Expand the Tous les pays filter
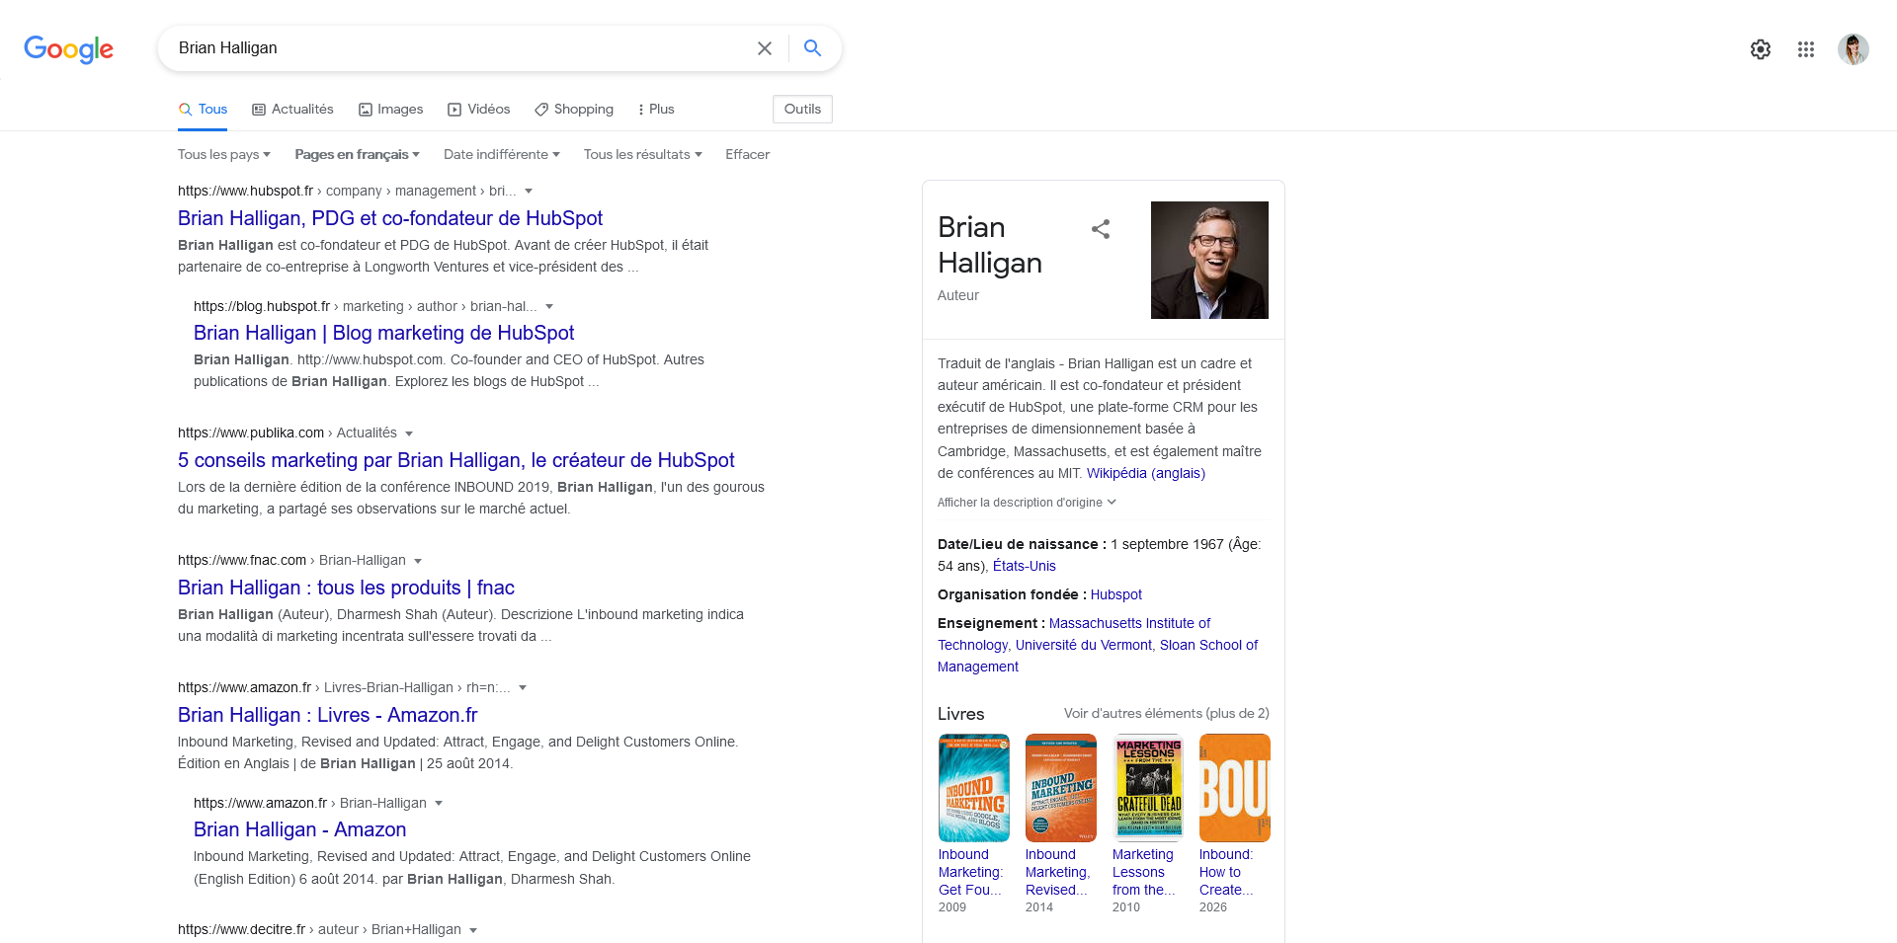1897x943 pixels. [223, 155]
